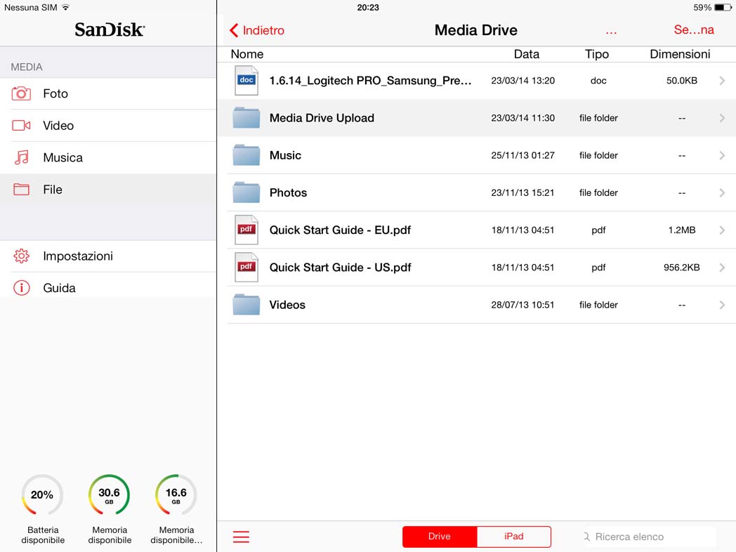Tap the 30.6 GB memory gauge
The image size is (736, 552).
pyautogui.click(x=109, y=495)
